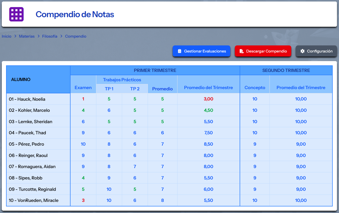Screen dimensions: 339x213
Task: Open the Materias breadcrumb link
Action: tap(27, 36)
